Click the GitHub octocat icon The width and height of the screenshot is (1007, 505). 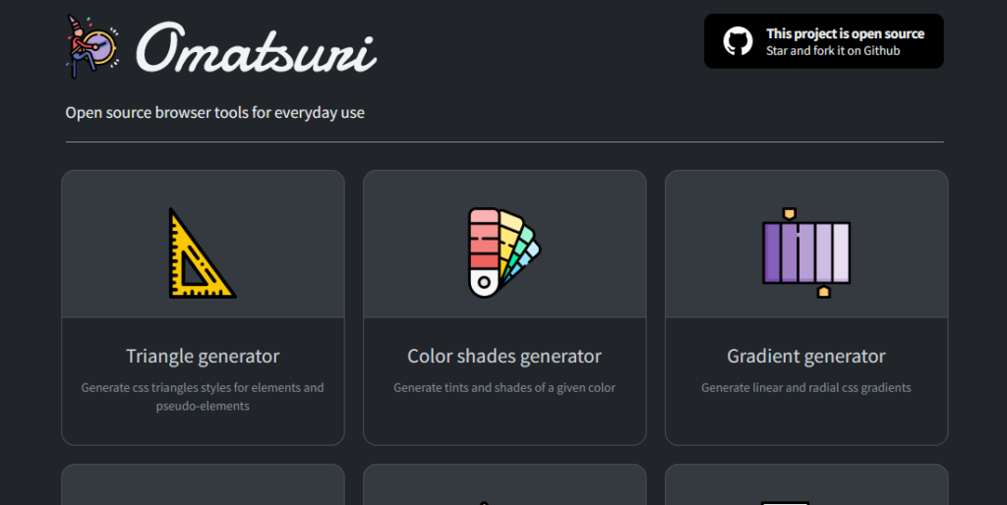tap(738, 41)
